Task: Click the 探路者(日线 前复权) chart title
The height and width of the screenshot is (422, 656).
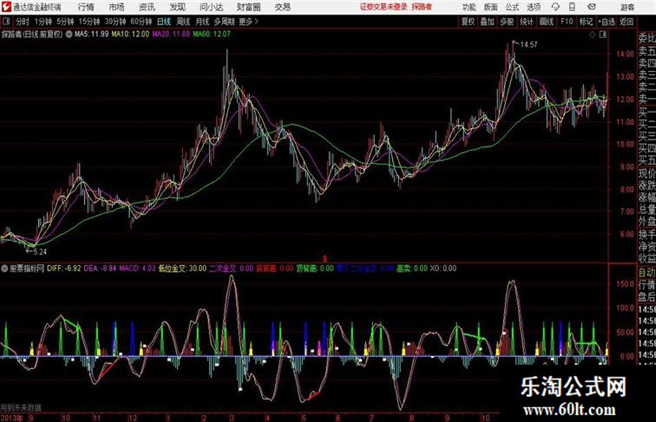Action: (x=32, y=34)
